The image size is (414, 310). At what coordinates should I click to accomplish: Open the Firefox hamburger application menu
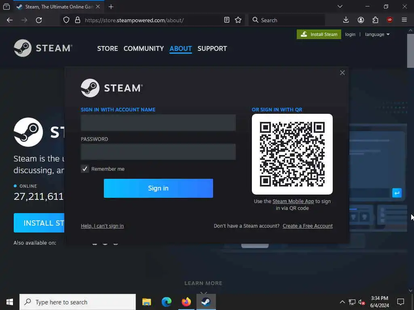coord(404,20)
